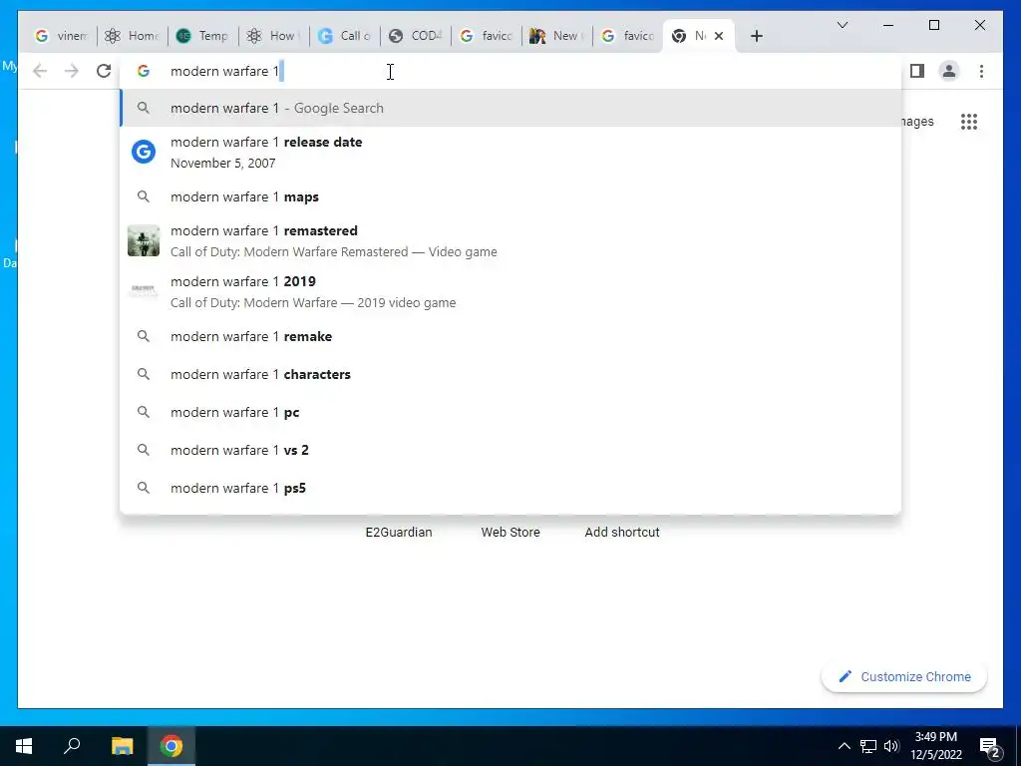The image size is (1021, 766).
Task: Click the Modern Warfare Remastered thumbnail
Action: pos(144,240)
